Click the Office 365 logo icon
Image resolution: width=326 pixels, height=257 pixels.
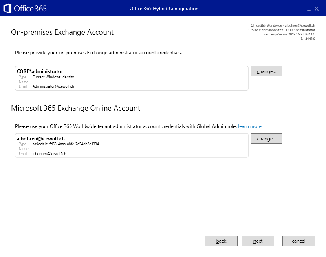tap(8, 9)
